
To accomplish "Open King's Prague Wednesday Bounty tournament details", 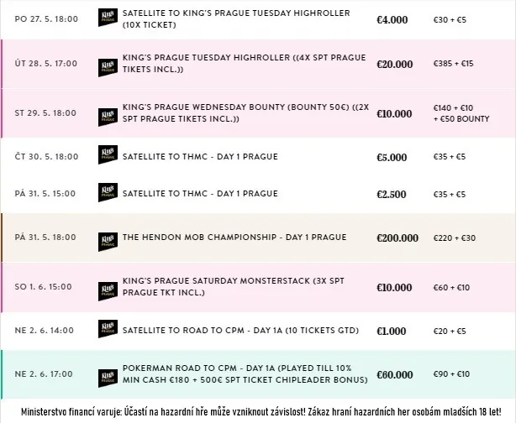I will tap(244, 113).
